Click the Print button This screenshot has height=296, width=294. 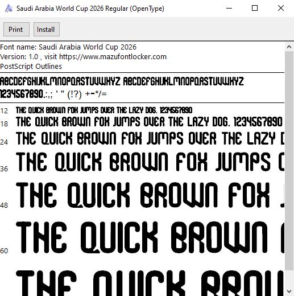[16, 30]
